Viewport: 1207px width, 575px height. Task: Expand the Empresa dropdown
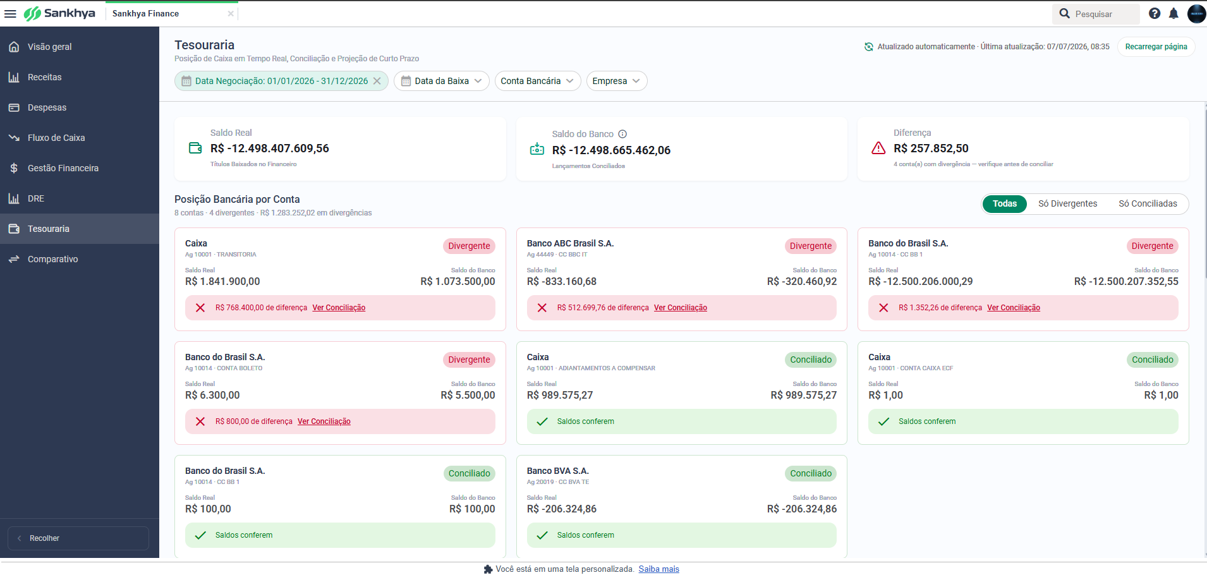tap(617, 81)
